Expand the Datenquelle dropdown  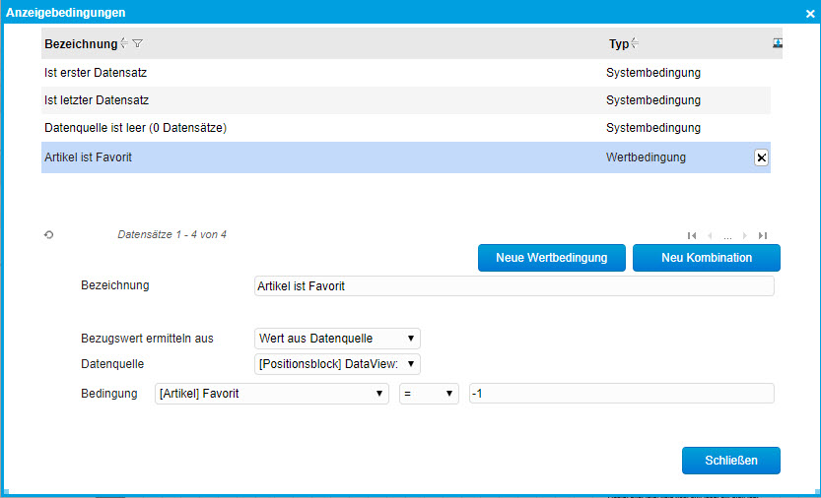(x=337, y=364)
